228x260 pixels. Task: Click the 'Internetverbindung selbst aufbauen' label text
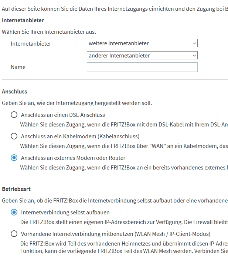pyautogui.click(x=65, y=213)
